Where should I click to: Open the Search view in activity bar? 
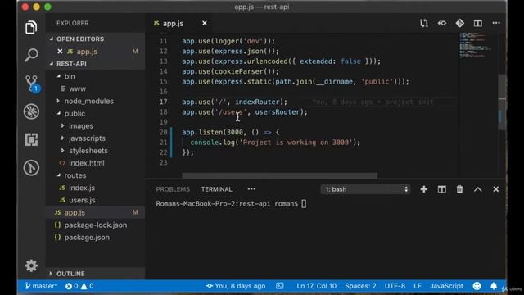(31, 55)
